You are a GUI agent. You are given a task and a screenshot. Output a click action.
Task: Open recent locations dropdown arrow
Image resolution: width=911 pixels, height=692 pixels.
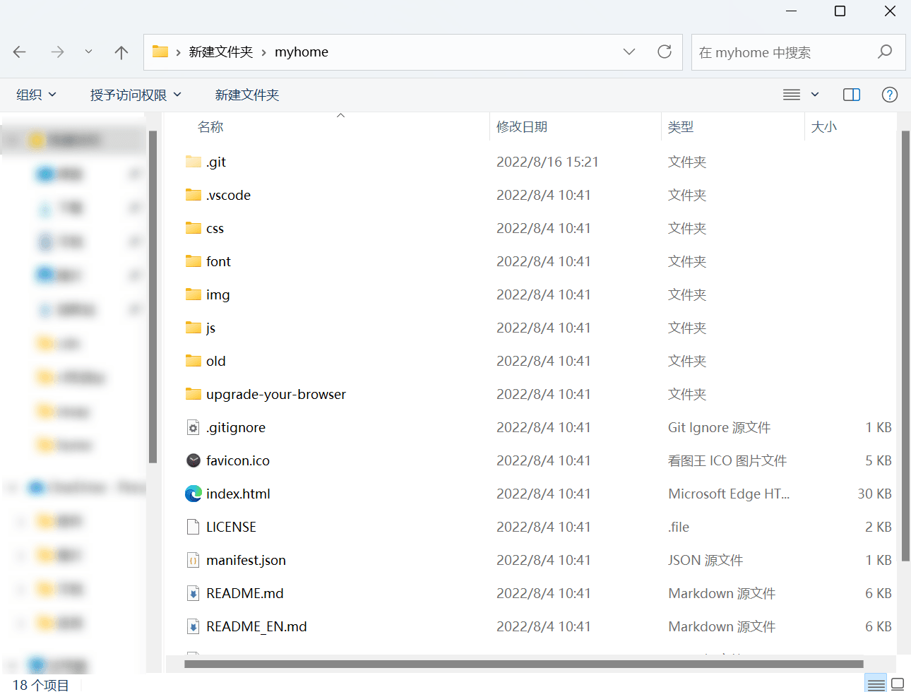click(x=88, y=52)
